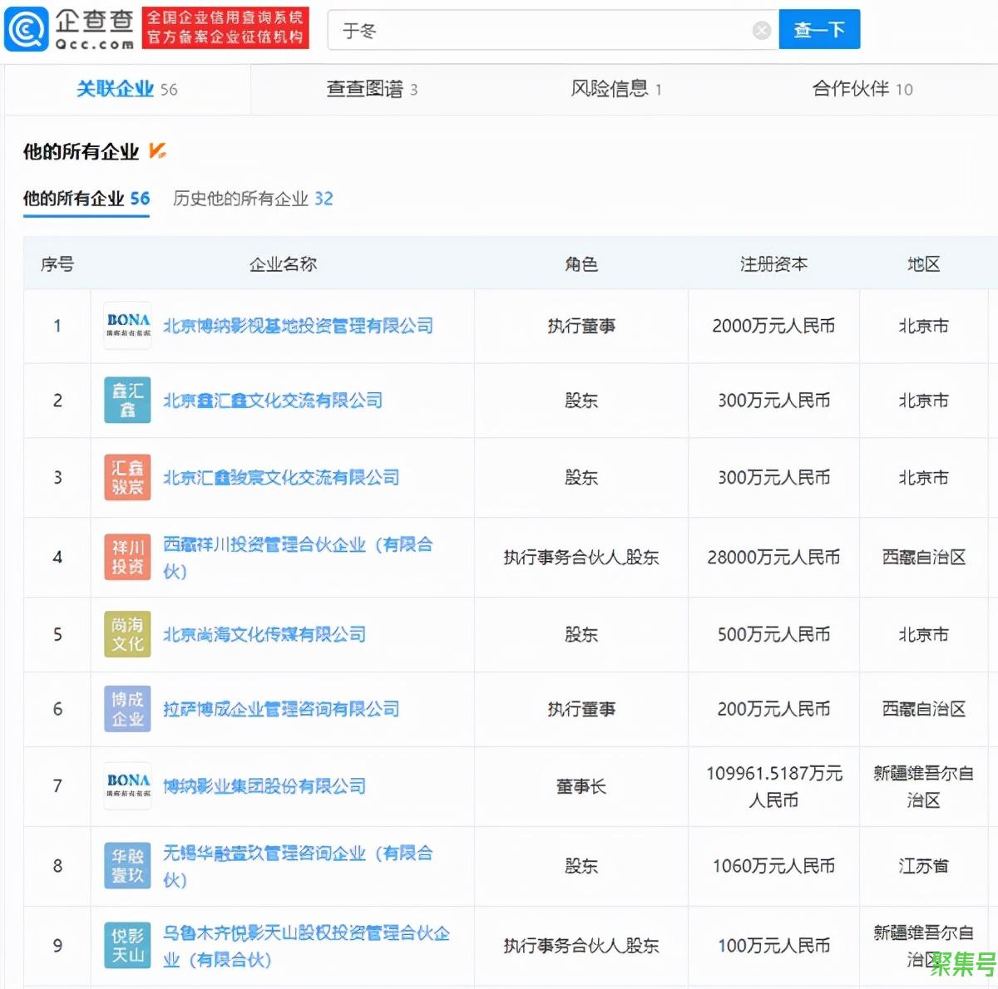This screenshot has height=989, width=998.
Task: Click 新疆维吾尔自治区 region in row 7
Action: [923, 786]
